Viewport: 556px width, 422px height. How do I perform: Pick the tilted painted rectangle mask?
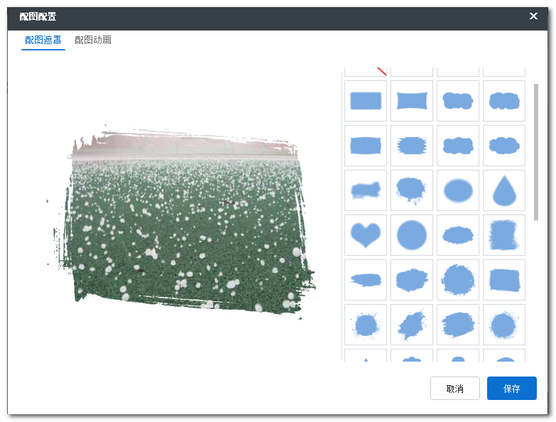[x=504, y=279]
